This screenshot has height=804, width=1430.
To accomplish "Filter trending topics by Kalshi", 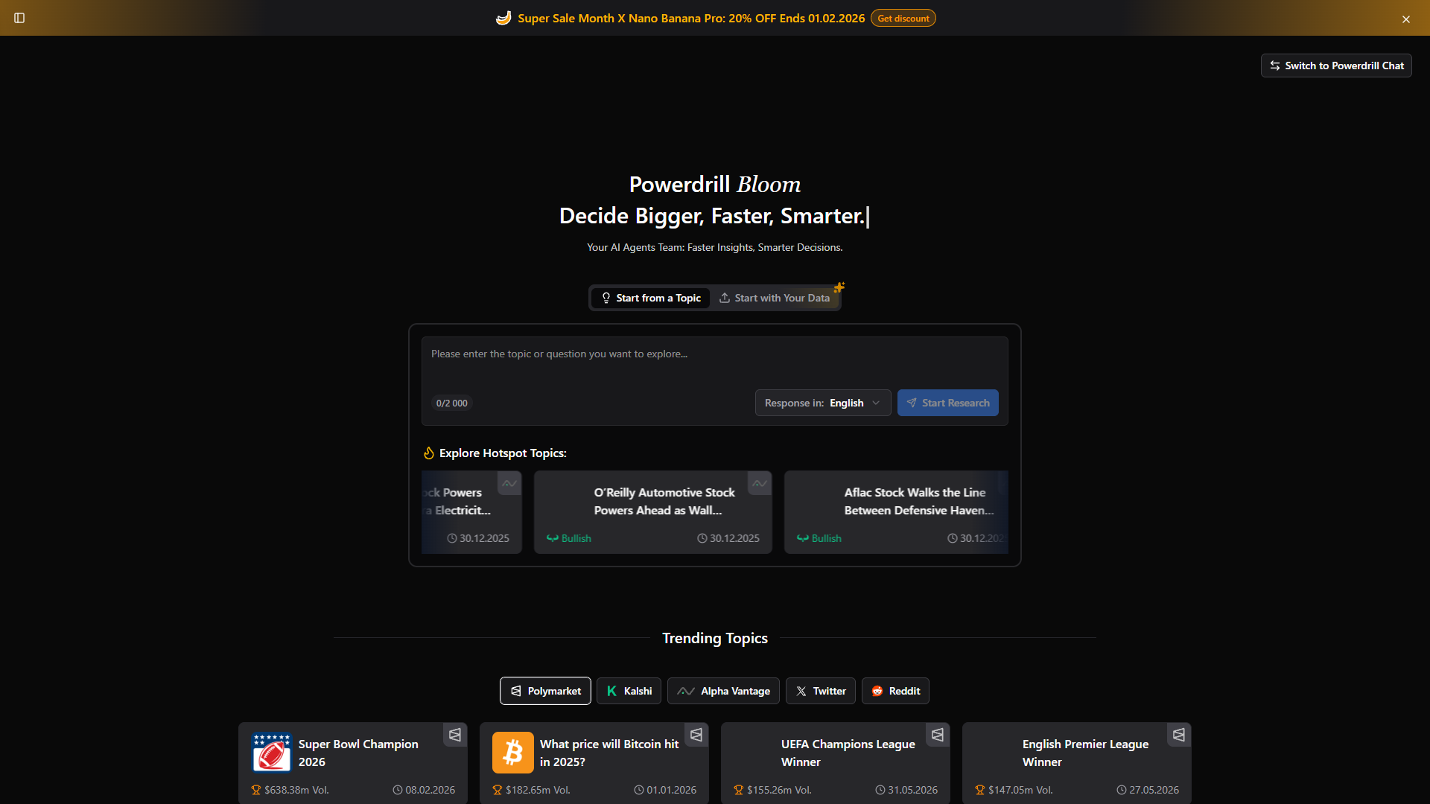I will (629, 691).
